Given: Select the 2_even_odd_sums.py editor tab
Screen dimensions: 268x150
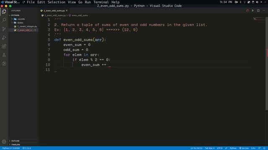Looking at the screenshot, I should tap(54, 10).
